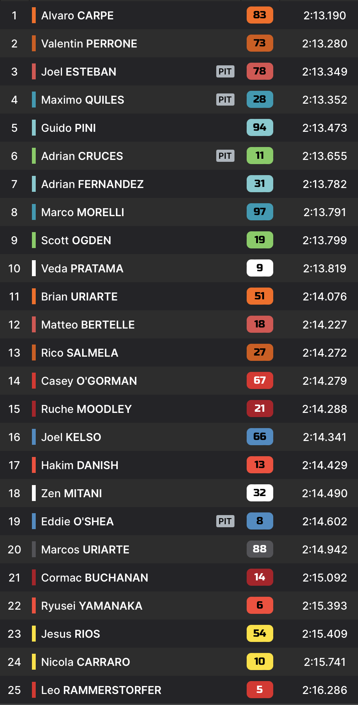The height and width of the screenshot is (705, 358).
Task: Click lap time 2:14.076 for Brian URIARTE
Action: 325,297
